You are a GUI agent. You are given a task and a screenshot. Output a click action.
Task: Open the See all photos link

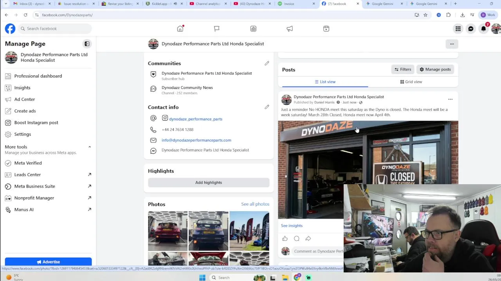click(255, 204)
